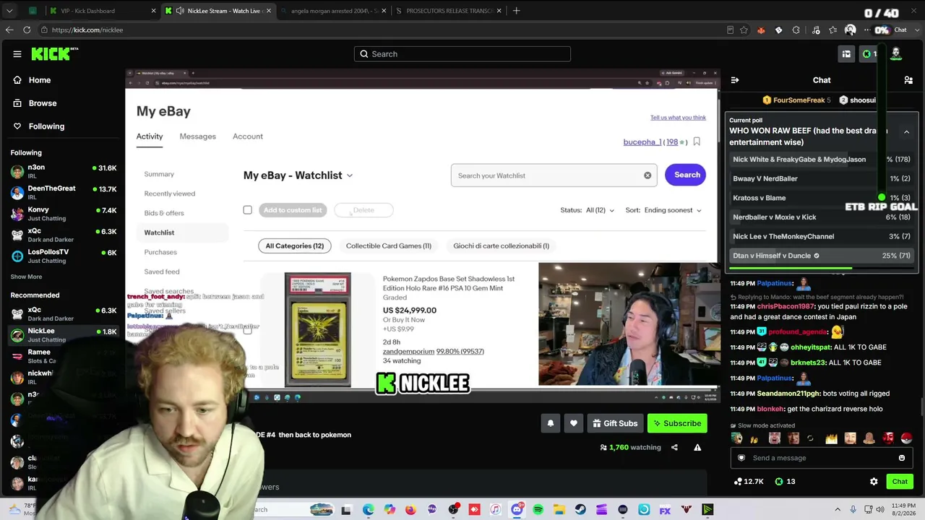Open the Sort: Ending soonest dropdown
Viewport: 925px width, 520px height.
point(663,210)
